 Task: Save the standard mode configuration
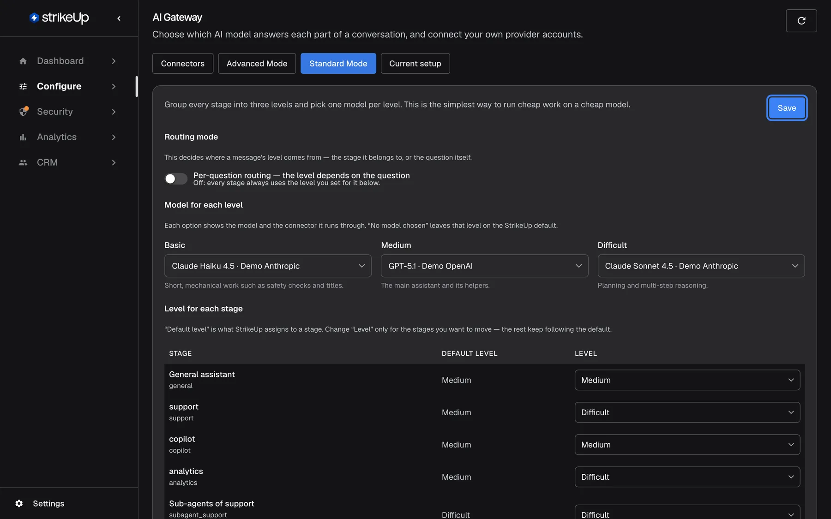[787, 108]
